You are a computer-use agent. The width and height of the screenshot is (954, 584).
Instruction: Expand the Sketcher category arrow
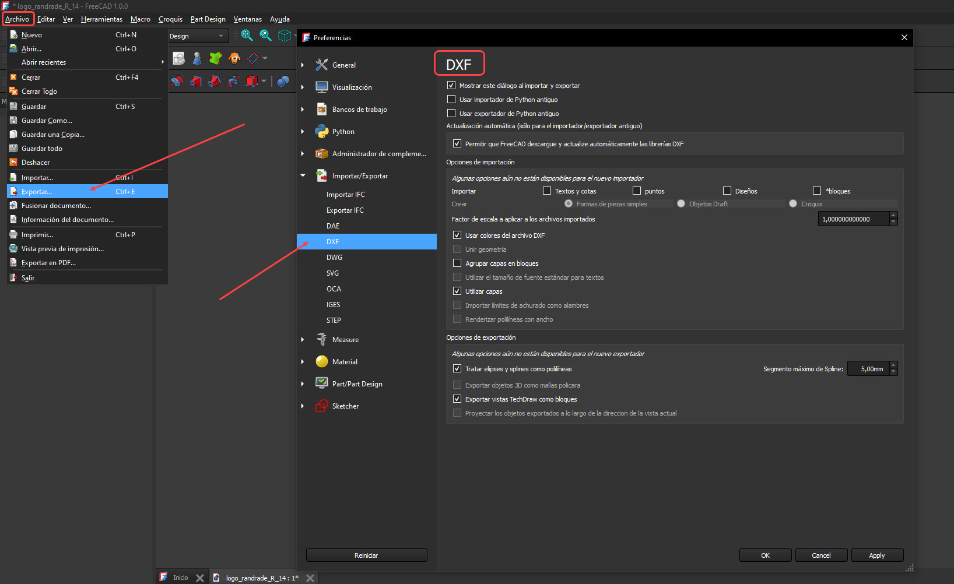click(x=303, y=406)
